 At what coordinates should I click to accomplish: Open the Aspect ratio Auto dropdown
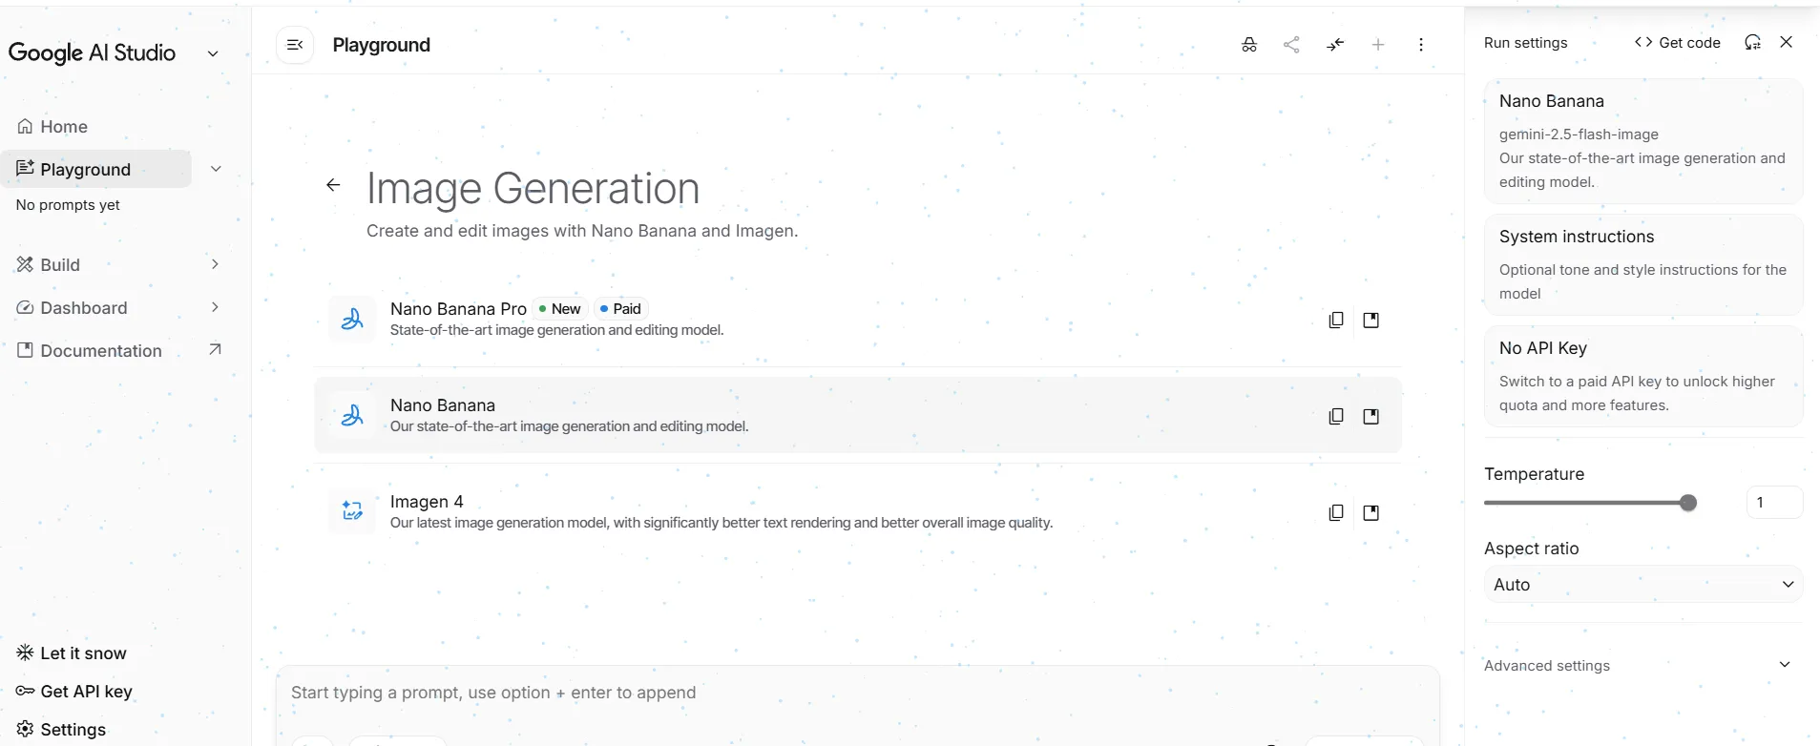click(1642, 585)
